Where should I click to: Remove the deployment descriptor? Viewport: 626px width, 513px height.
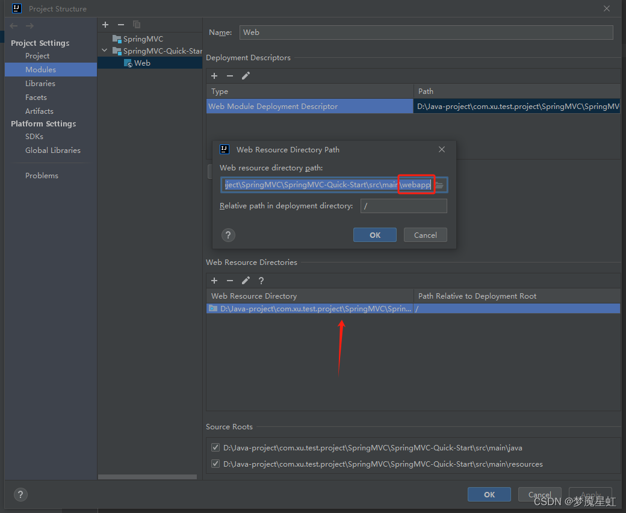[x=230, y=76]
